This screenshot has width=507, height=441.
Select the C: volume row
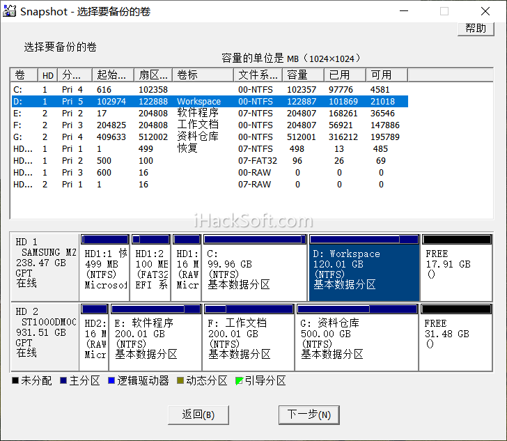210,90
